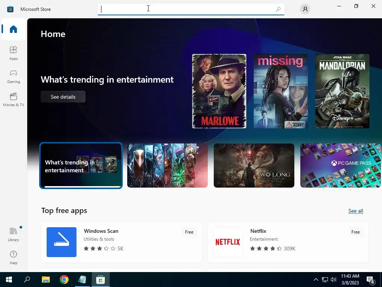Open Movies & TV section
This screenshot has height=287, width=382.
click(13, 99)
